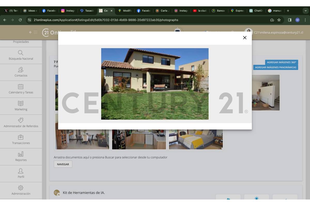The width and height of the screenshot is (310, 206).
Task: Open browser side panel icon
Action: (x=290, y=20)
